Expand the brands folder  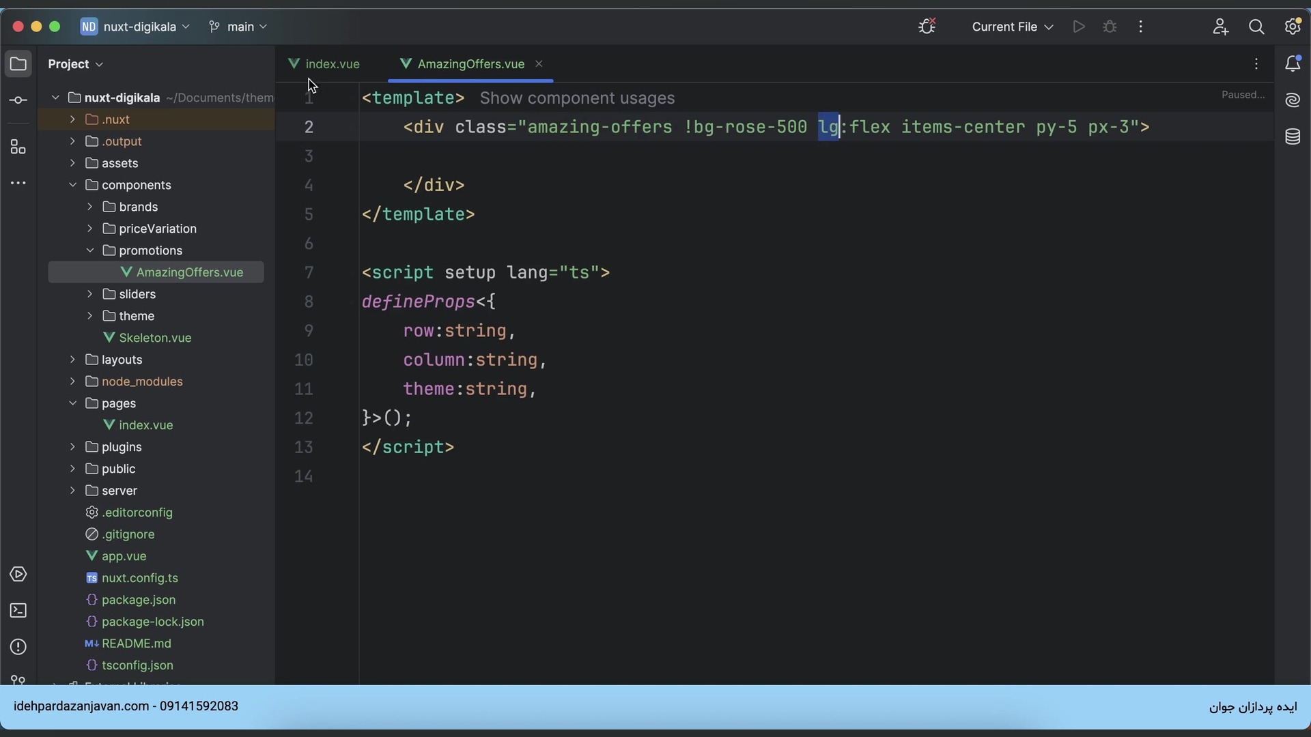pos(89,207)
